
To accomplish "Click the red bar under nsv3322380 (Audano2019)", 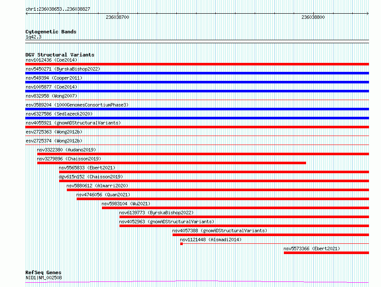I will (203, 154).
